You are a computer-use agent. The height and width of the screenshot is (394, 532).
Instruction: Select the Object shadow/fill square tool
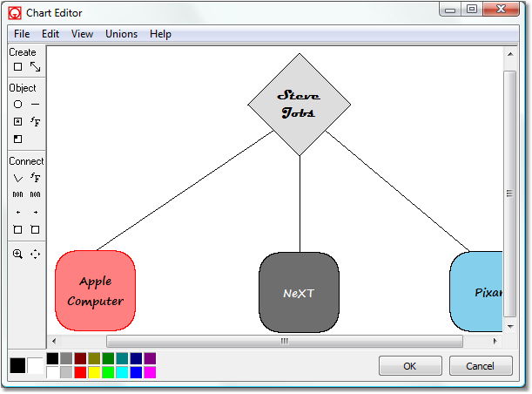18,139
